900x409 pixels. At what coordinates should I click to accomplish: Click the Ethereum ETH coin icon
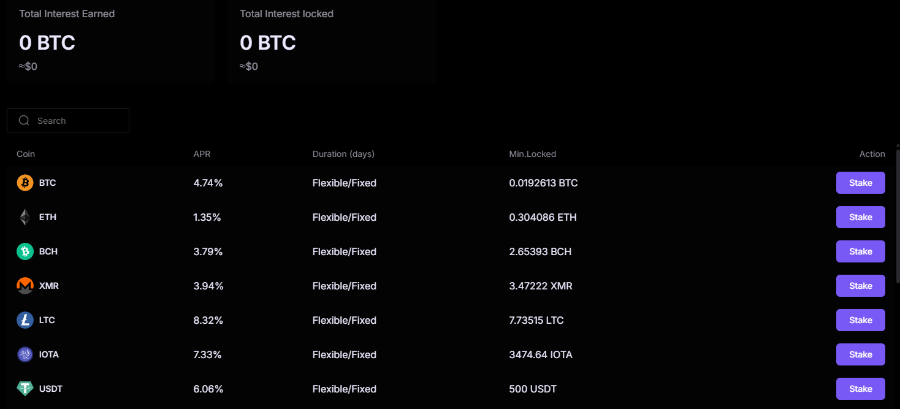click(x=25, y=217)
